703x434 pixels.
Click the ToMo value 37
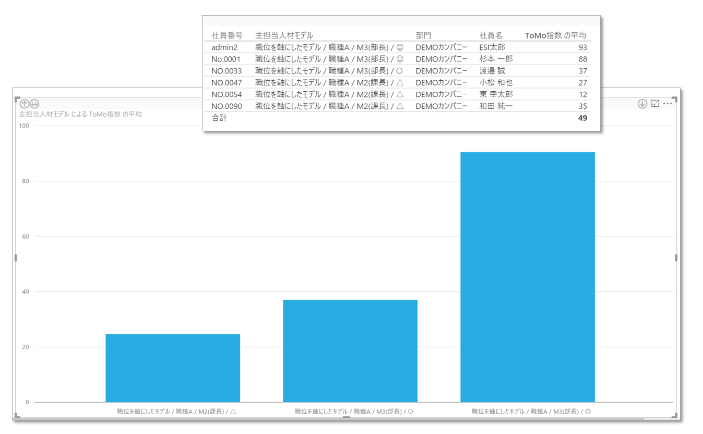coord(582,71)
